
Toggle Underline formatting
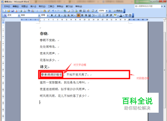point(59,15)
